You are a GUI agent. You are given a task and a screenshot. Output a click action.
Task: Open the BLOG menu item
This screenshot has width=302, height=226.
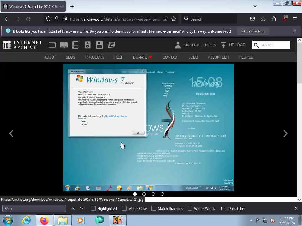70,57
